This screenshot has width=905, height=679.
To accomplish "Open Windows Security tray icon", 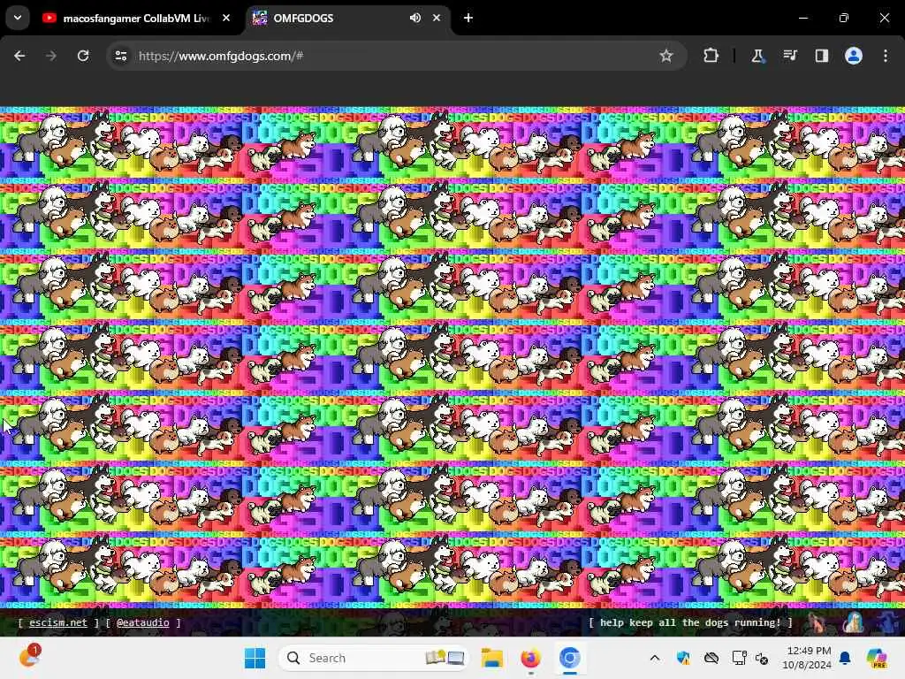I will click(683, 658).
